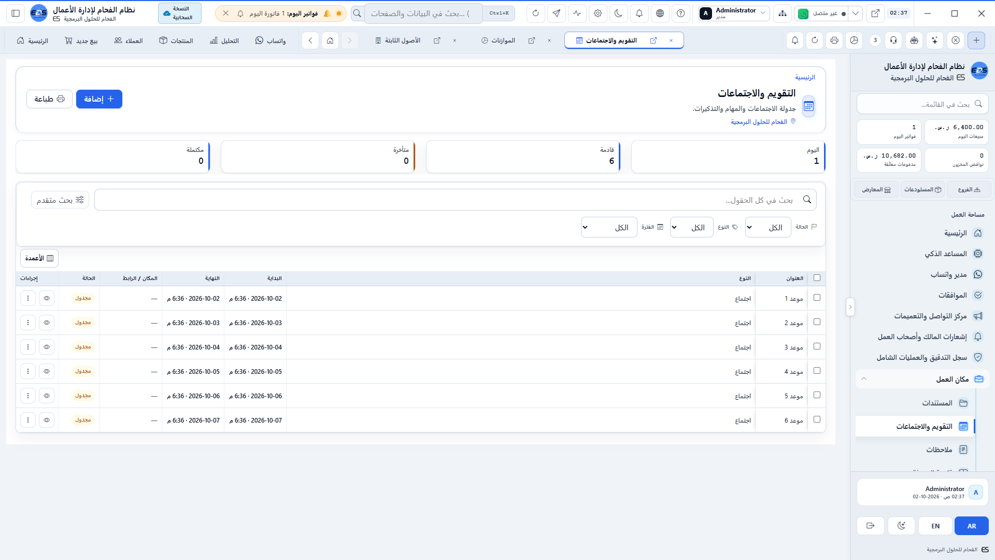This screenshot has height=560, width=995.
Task: Click the sparkle AI icon in tab toolbar
Action: [934, 40]
